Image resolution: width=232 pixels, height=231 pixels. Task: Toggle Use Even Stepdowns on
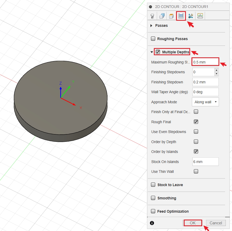pyautogui.click(x=196, y=132)
